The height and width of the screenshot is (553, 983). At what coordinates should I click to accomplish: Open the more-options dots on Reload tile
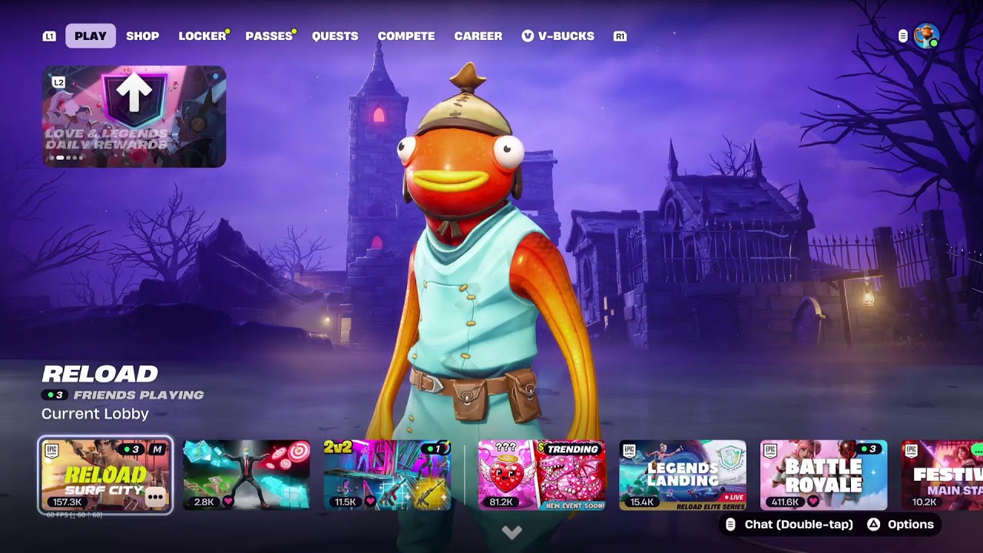coord(156,498)
